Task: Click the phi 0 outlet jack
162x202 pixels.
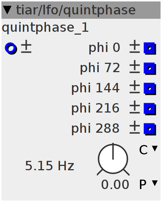Action: 150,48
